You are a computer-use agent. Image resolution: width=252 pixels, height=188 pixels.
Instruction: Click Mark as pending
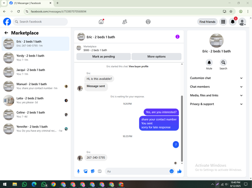103,56
